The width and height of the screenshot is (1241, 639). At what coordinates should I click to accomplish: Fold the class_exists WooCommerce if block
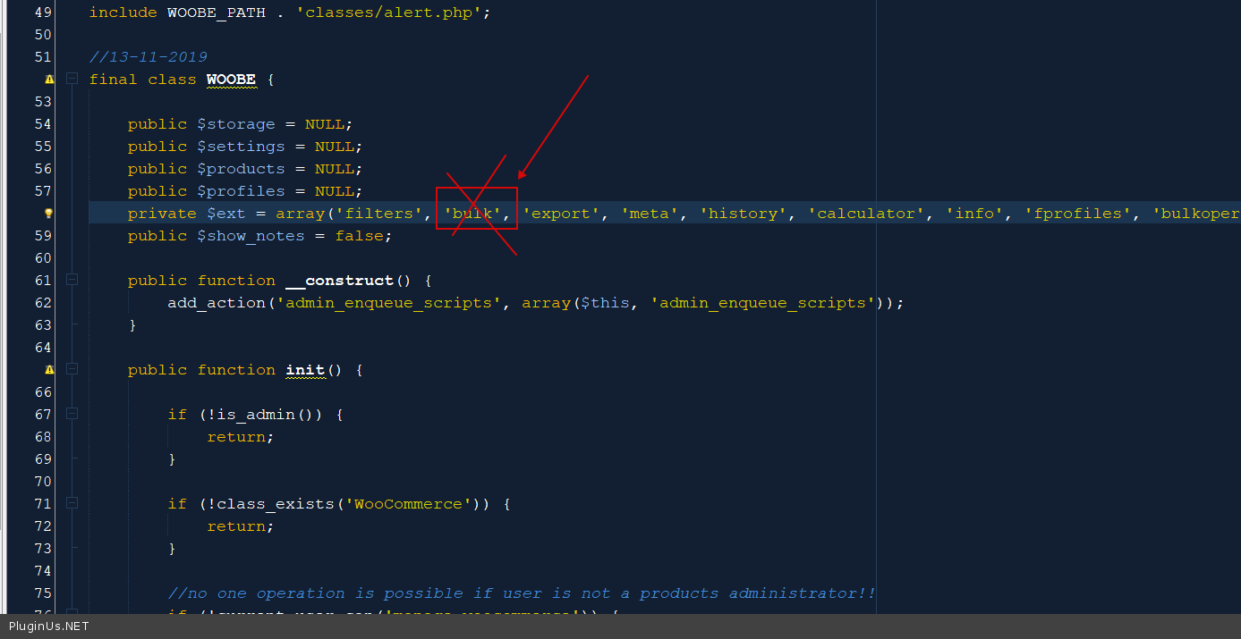[x=72, y=504]
